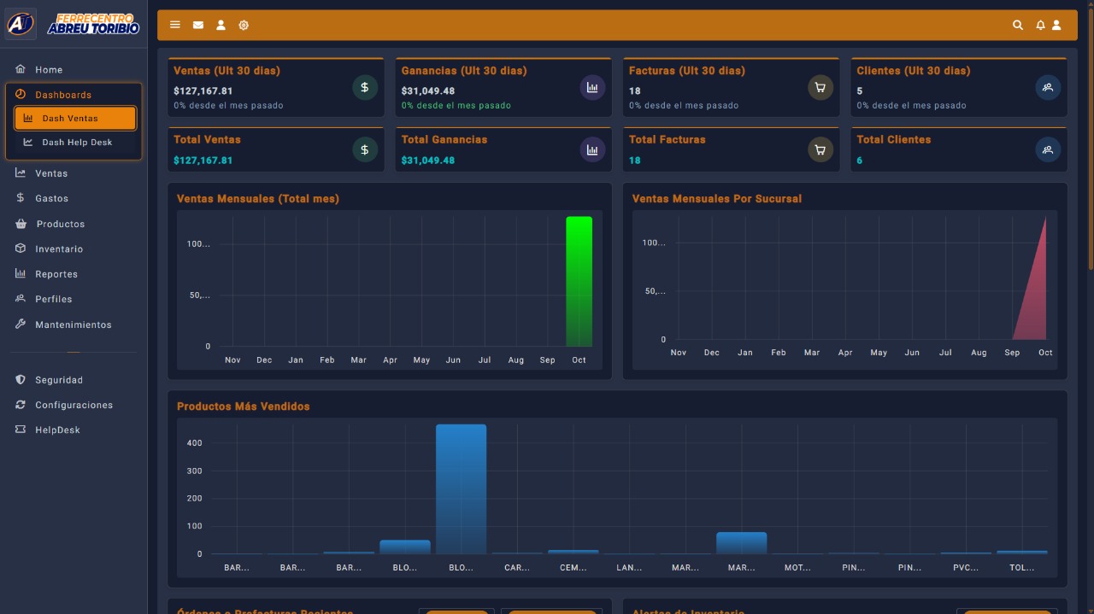This screenshot has height=614, width=1094.
Task: Click the user account icon at far right
Action: 1056,26
